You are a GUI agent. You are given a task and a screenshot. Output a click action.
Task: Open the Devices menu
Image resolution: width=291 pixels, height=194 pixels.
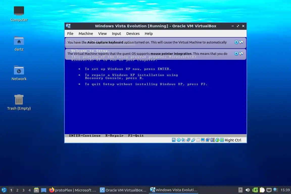133,34
